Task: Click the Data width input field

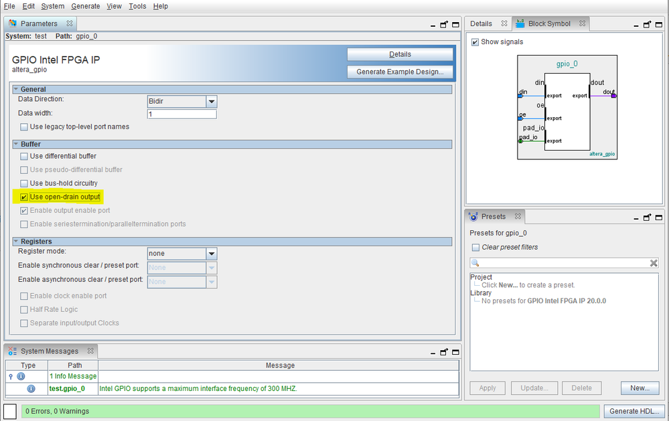Action: (x=181, y=114)
